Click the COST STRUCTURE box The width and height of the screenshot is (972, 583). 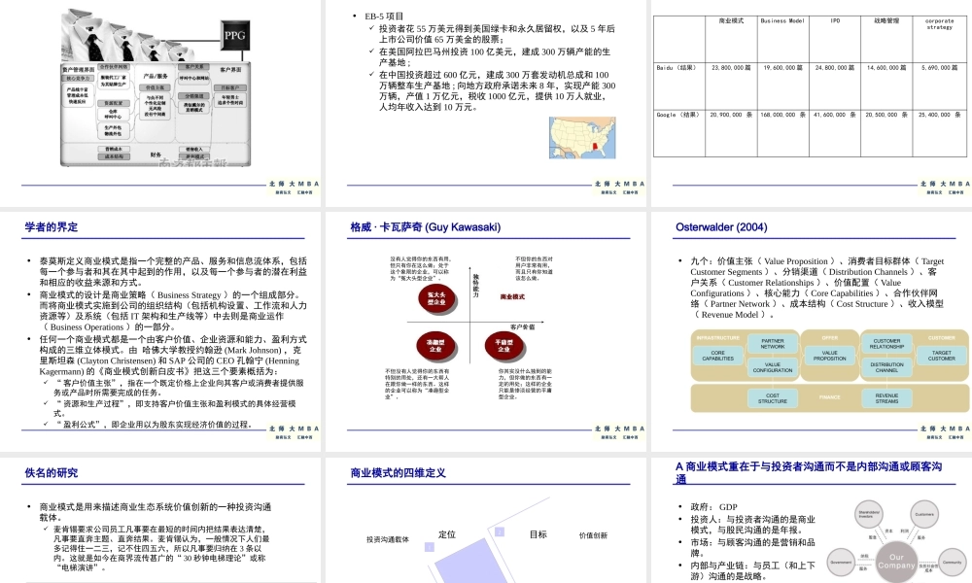(773, 397)
